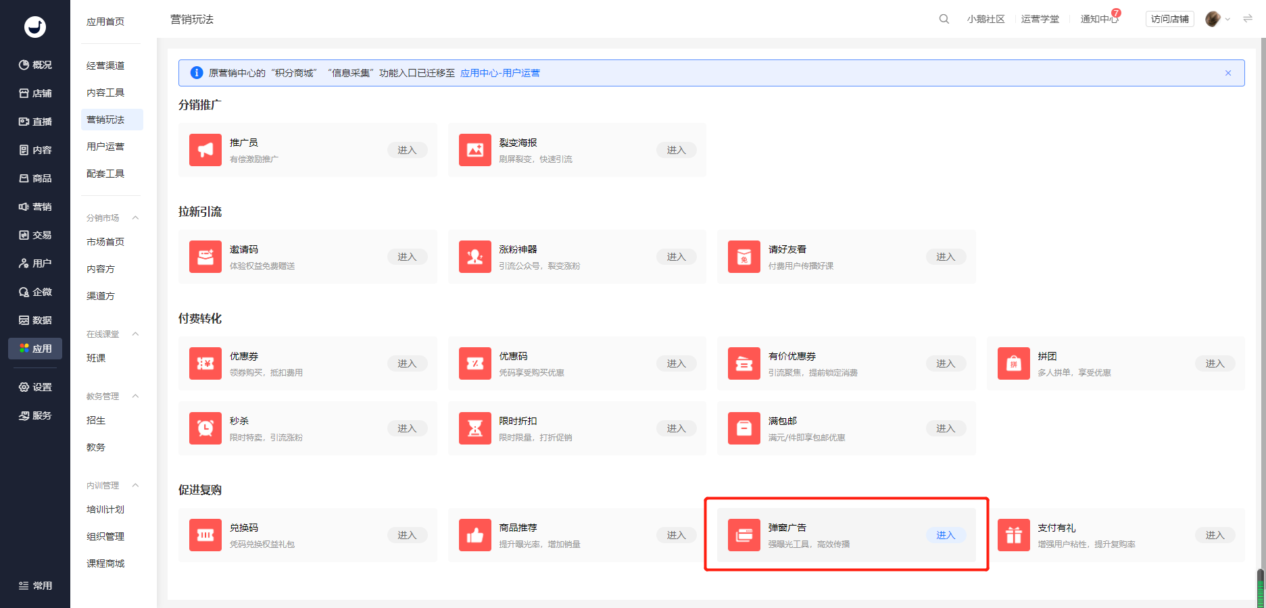The width and height of the screenshot is (1266, 608).
Task: Open 通知中心 notifications
Action: tap(1100, 19)
